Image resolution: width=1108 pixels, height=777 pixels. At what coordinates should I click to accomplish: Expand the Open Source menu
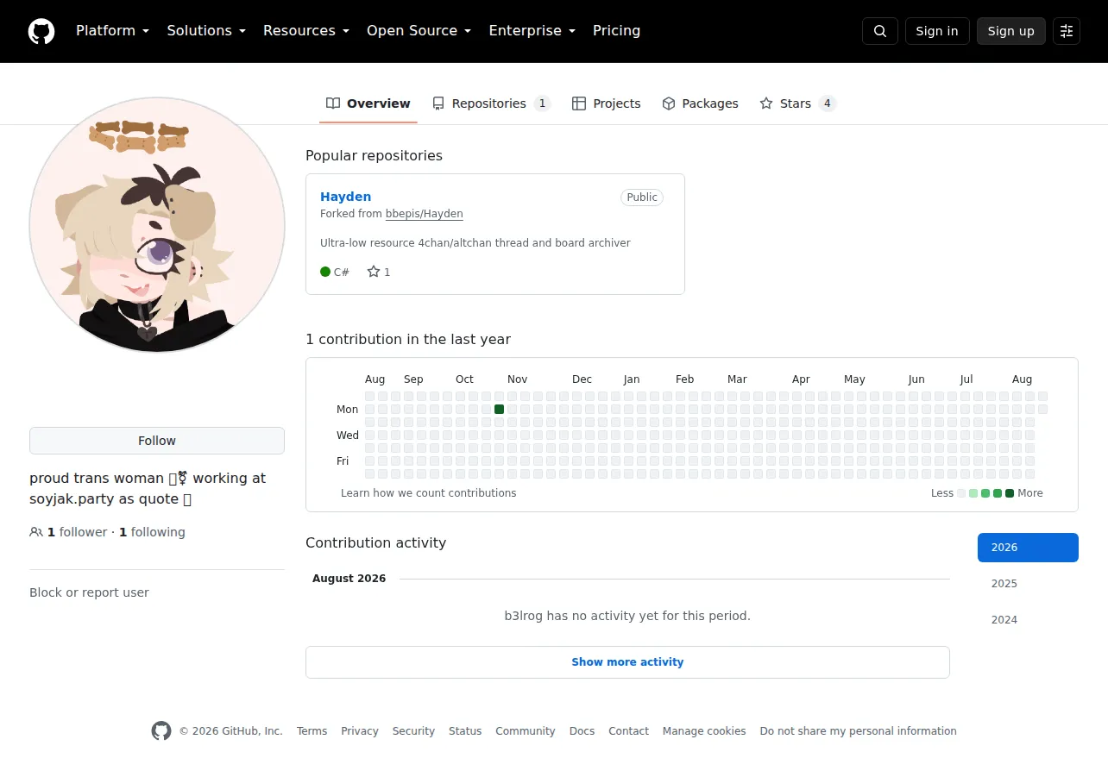[419, 31]
